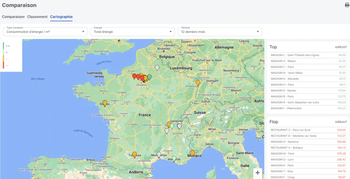This screenshot has width=350, height=179.
Task: Click the 40.56 value in Top list
Action: (342, 55)
